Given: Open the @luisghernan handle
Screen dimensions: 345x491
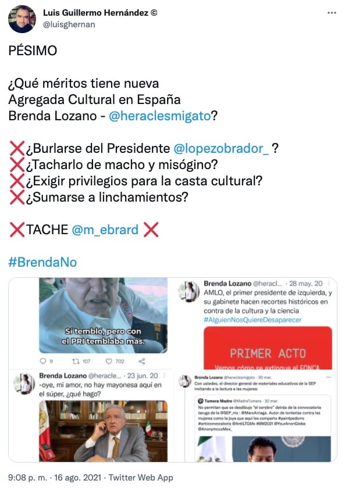Looking at the screenshot, I should pyautogui.click(x=69, y=24).
